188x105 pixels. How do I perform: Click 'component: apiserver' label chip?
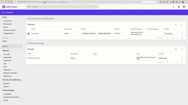click(89, 34)
